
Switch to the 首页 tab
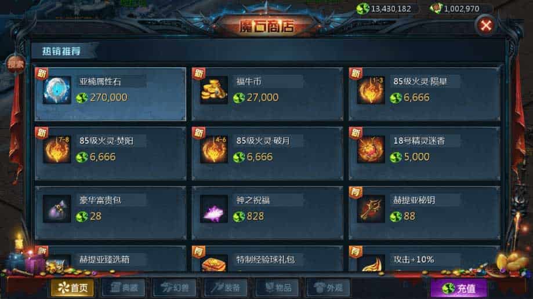coord(72,288)
